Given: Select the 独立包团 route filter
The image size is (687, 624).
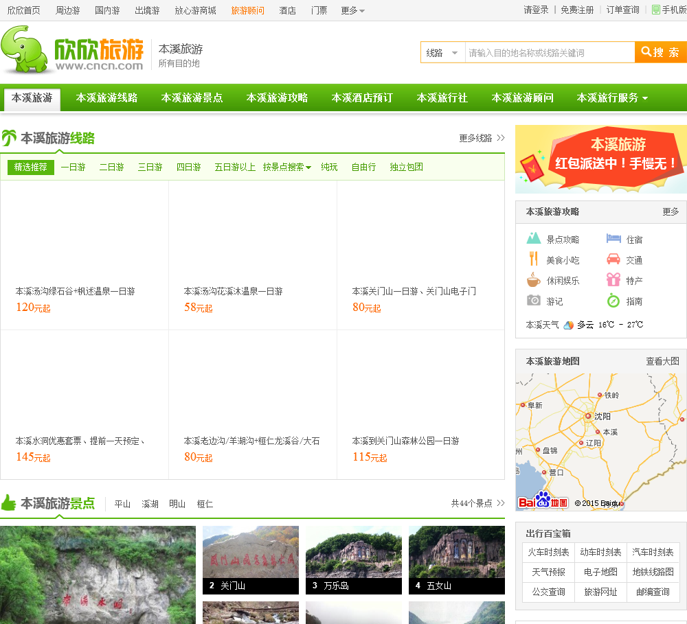Looking at the screenshot, I should (x=406, y=167).
